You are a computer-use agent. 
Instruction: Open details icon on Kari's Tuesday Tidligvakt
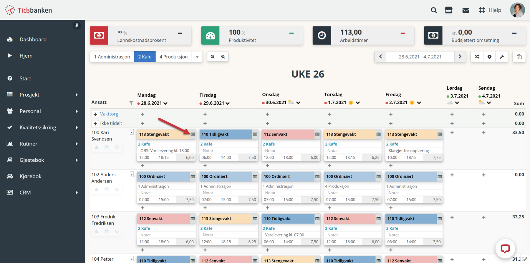[255, 134]
